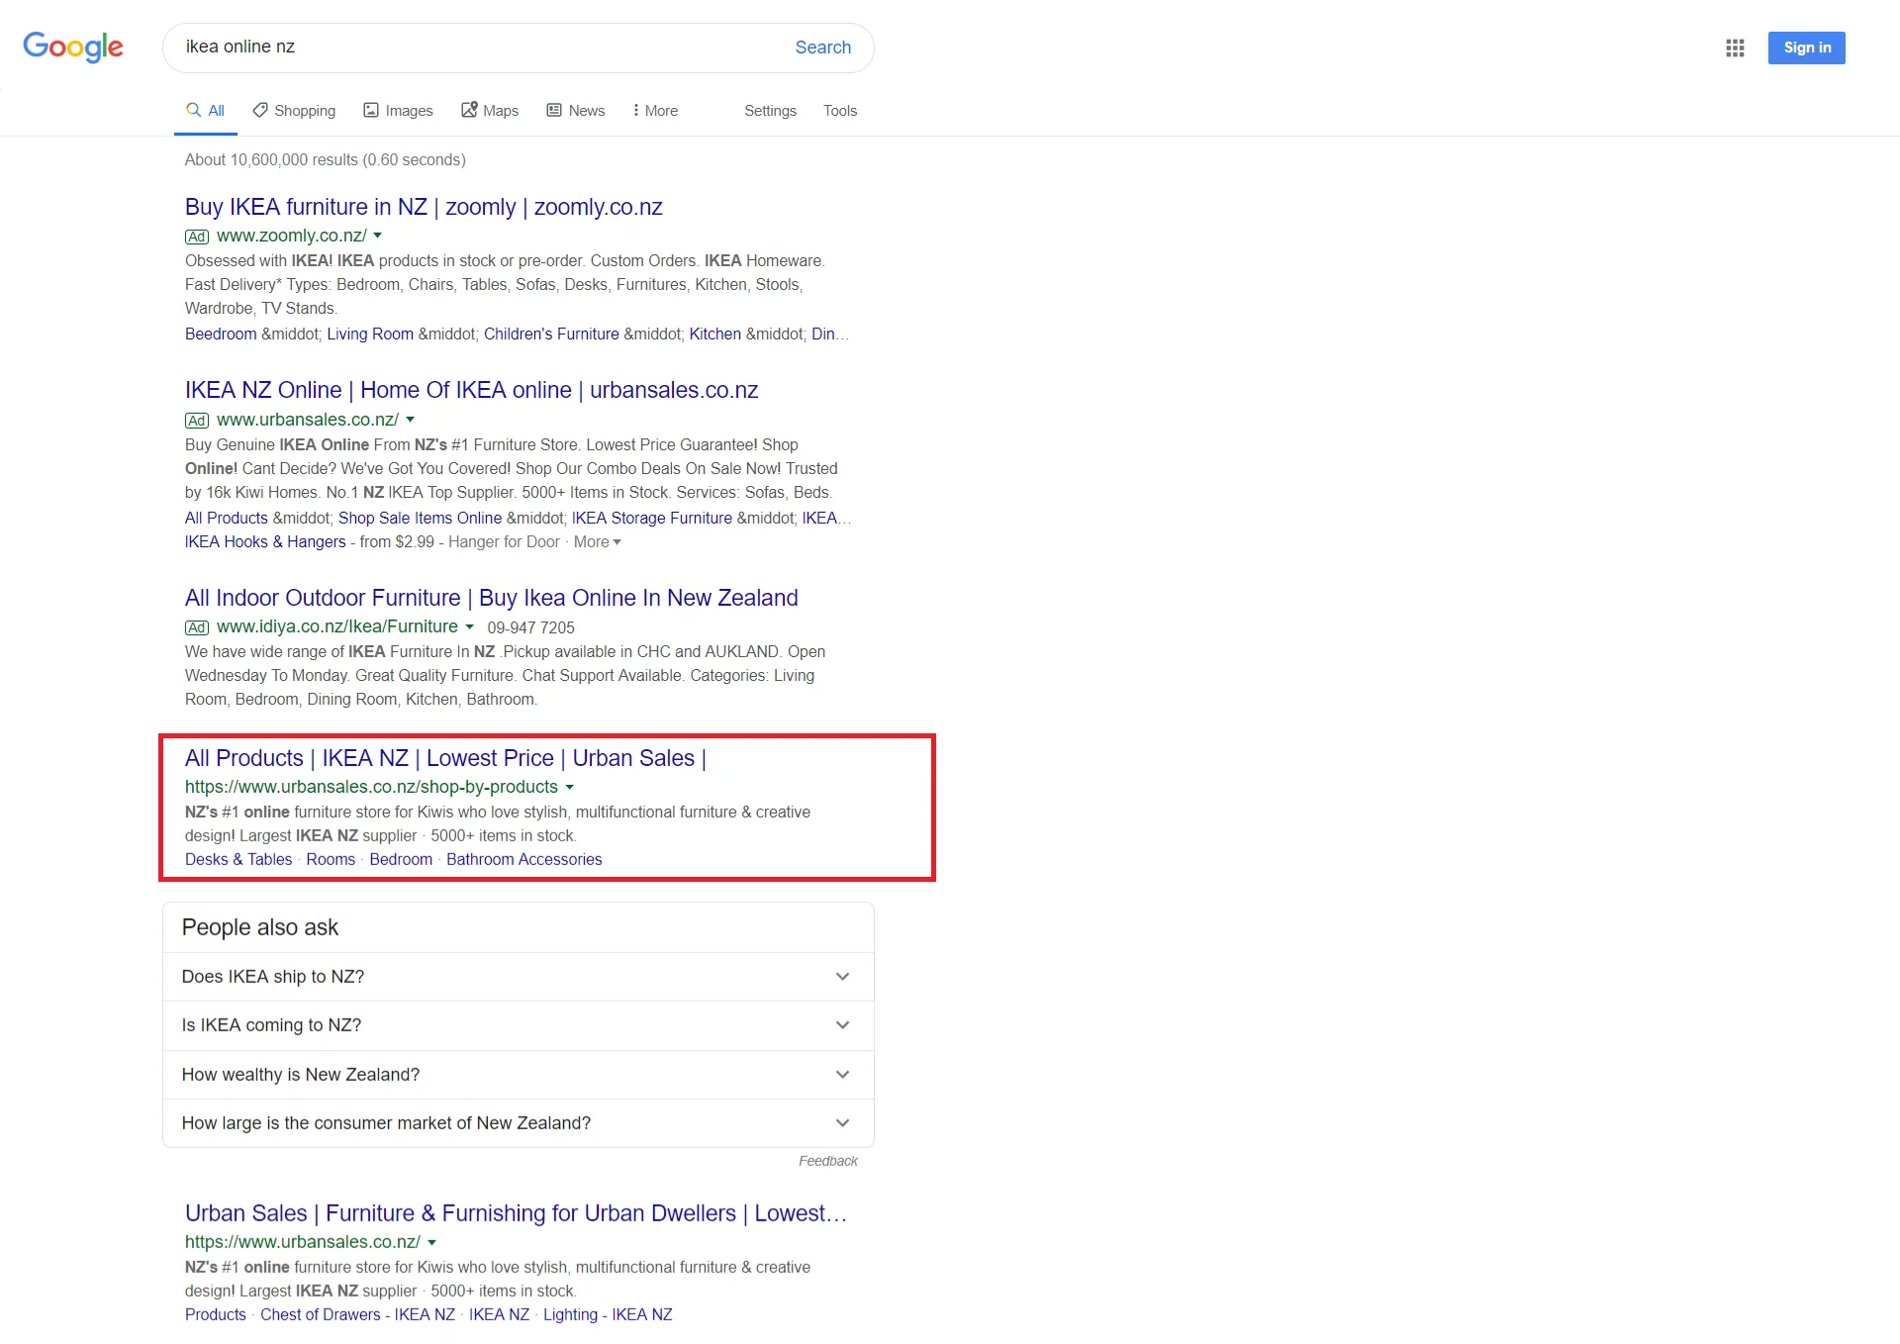This screenshot has height=1344, width=1900.
Task: Click Bathroom Accessories sitelink
Action: (523, 860)
